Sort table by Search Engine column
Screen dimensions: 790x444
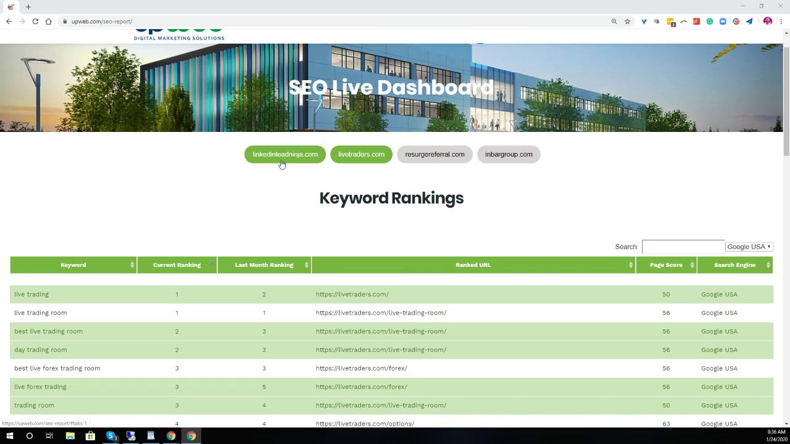(734, 265)
